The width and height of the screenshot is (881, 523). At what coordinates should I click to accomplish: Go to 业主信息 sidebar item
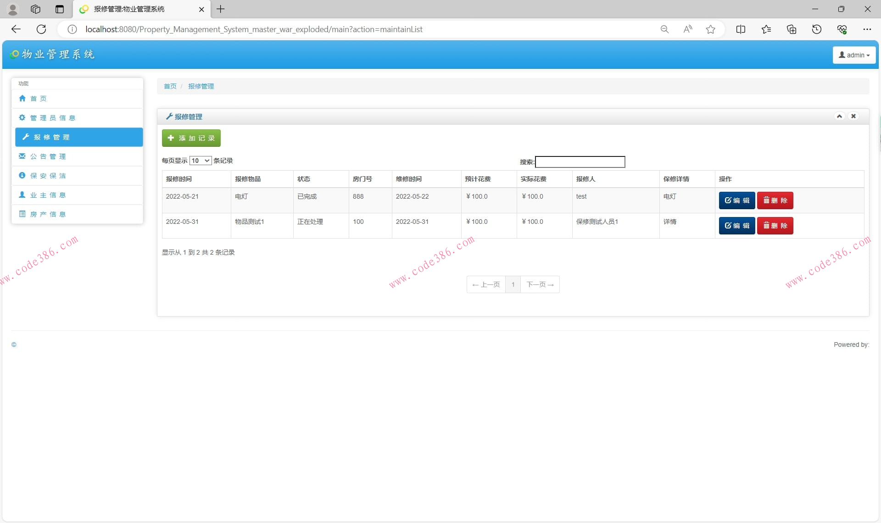click(x=48, y=195)
